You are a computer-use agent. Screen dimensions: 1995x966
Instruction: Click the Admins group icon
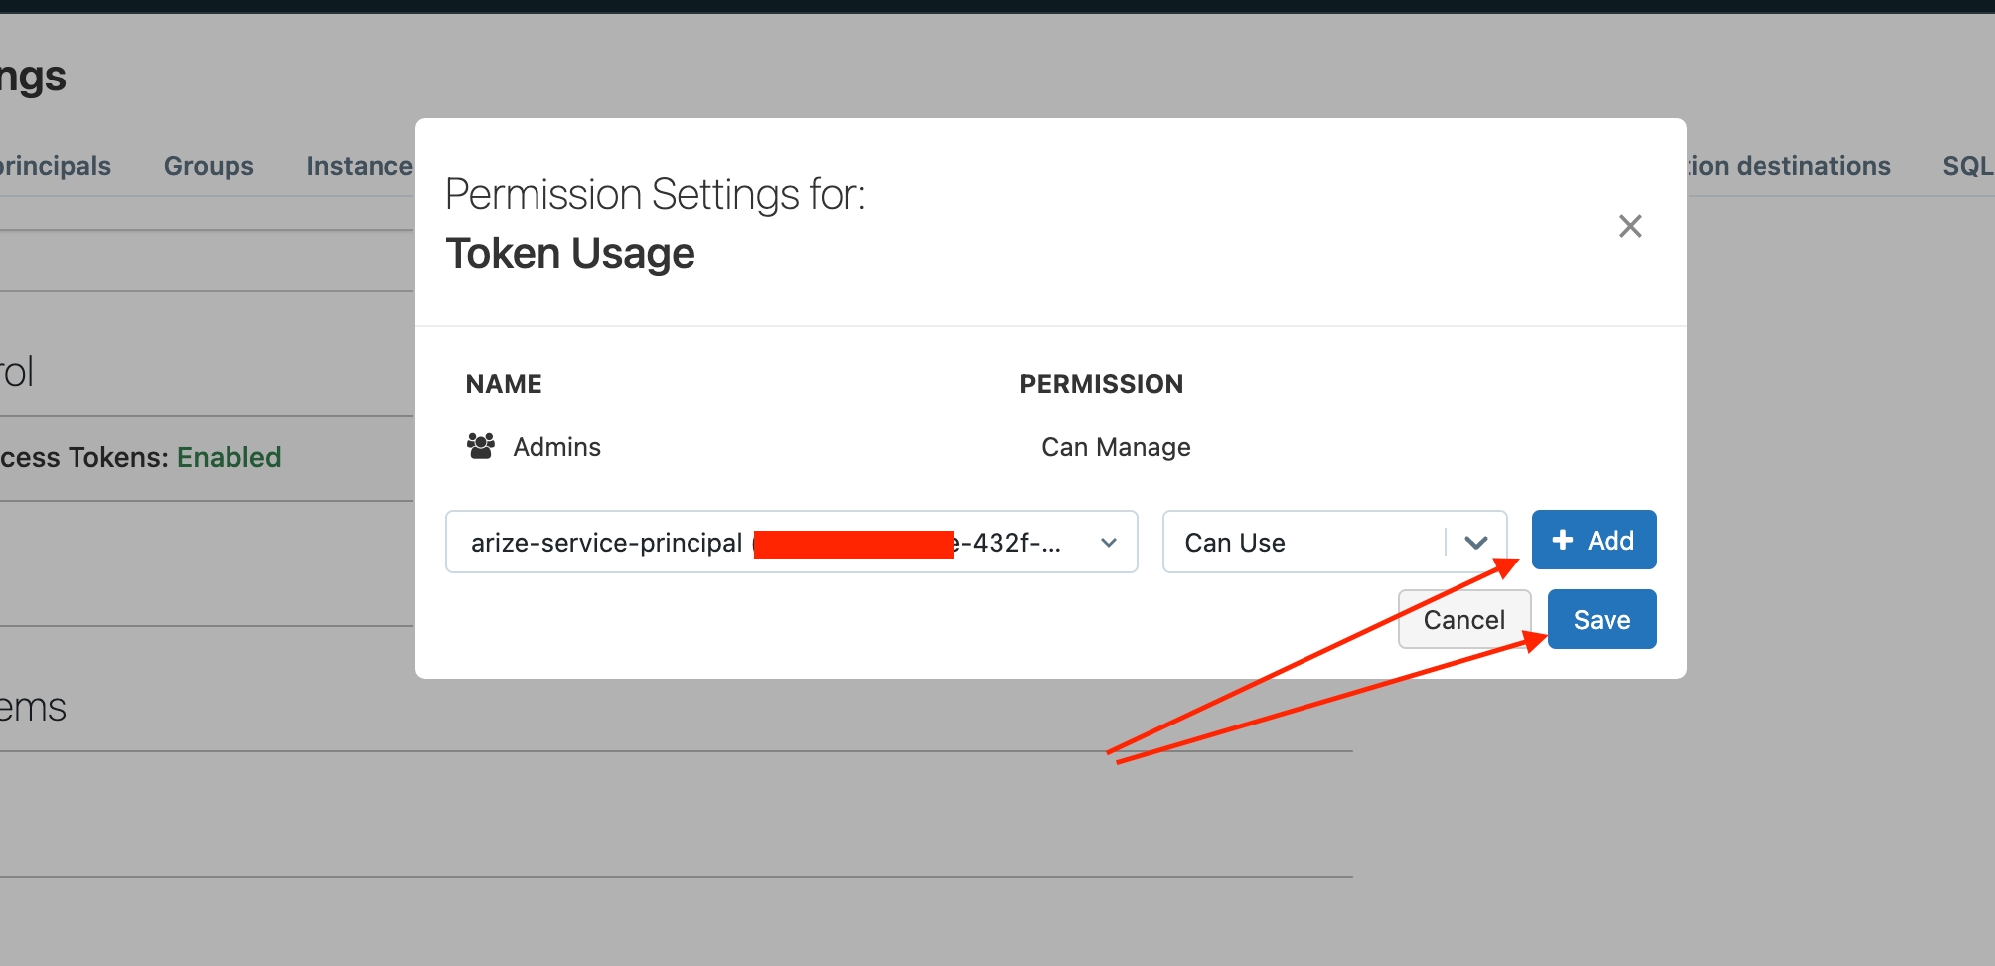[x=481, y=446]
